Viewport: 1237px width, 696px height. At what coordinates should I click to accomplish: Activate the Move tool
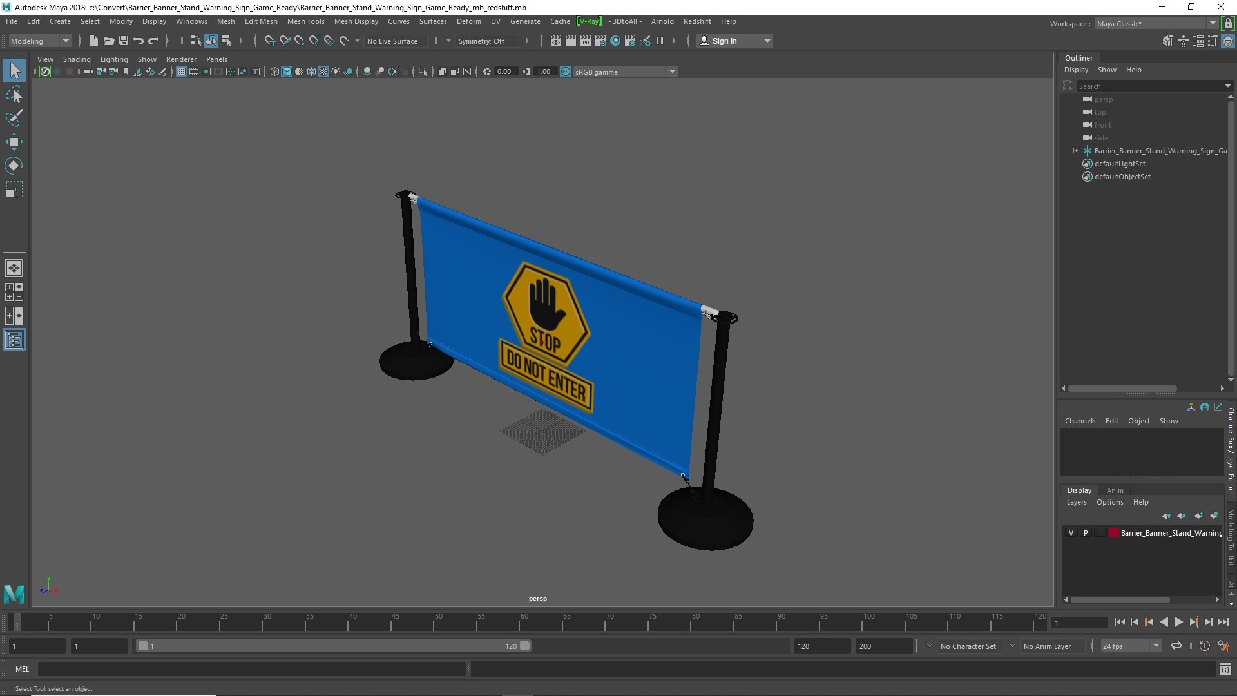(x=14, y=142)
